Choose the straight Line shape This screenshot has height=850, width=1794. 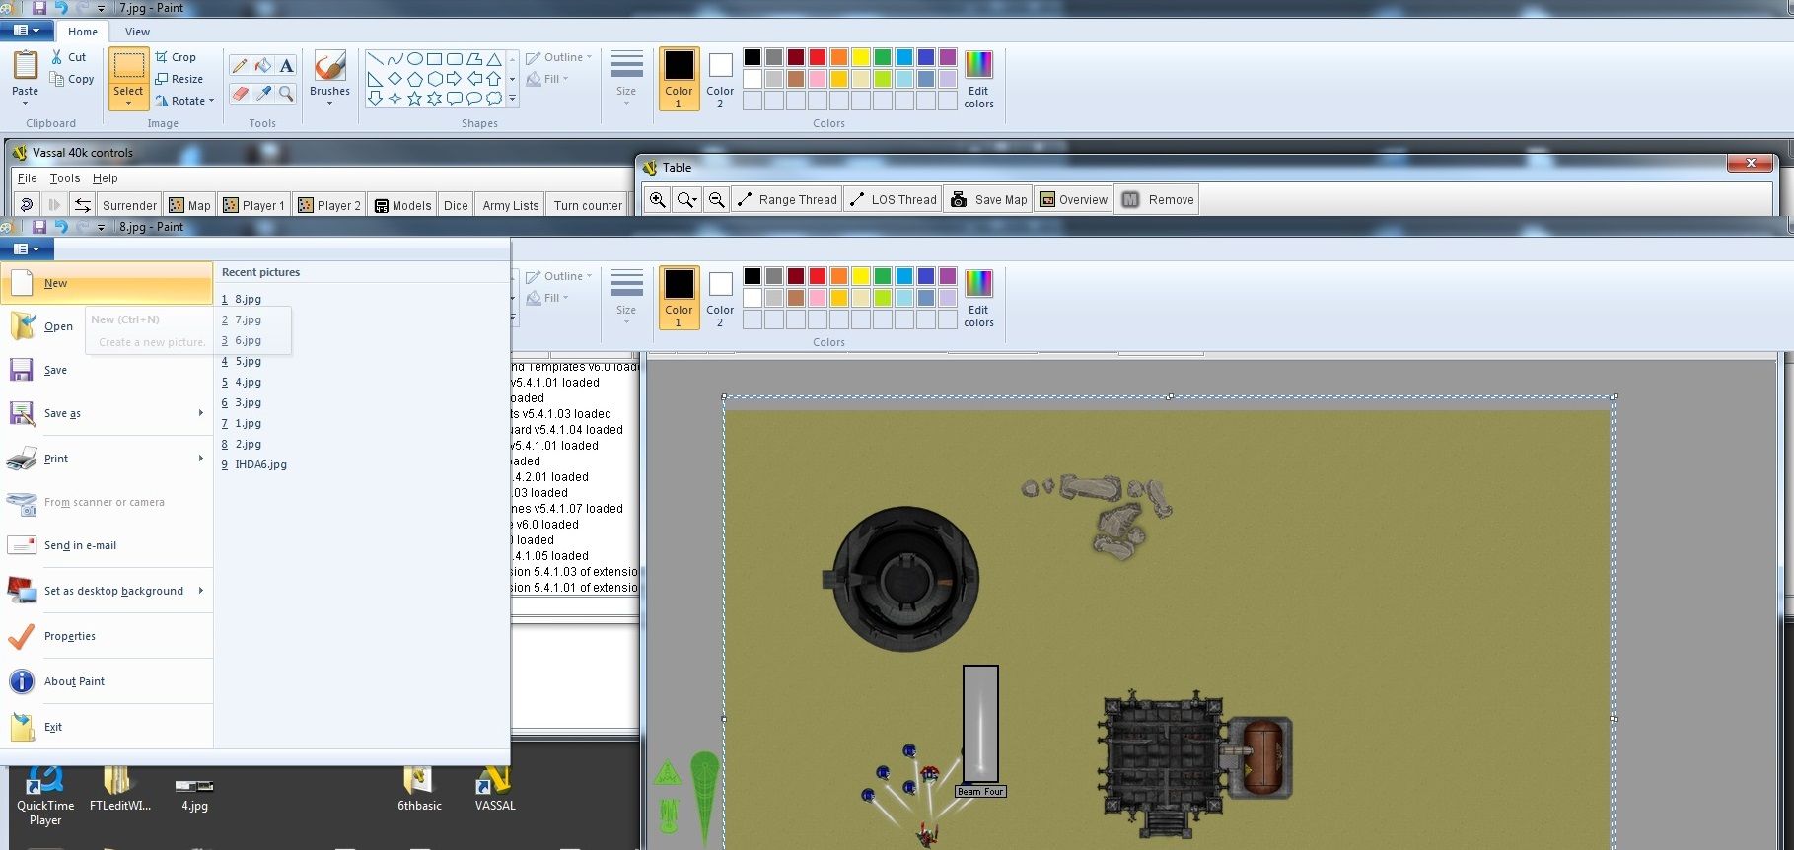pos(376,58)
